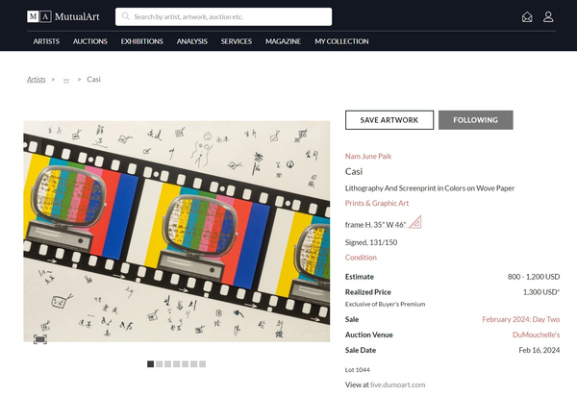Image resolution: width=577 pixels, height=397 pixels.
Task: Select the last image carousel dot
Action: [x=202, y=363]
